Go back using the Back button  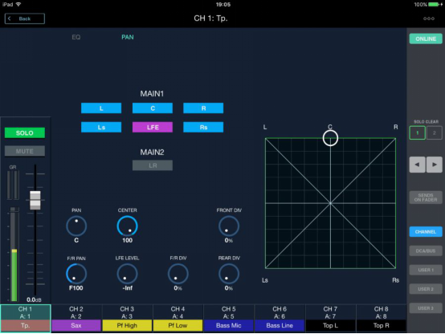point(25,18)
